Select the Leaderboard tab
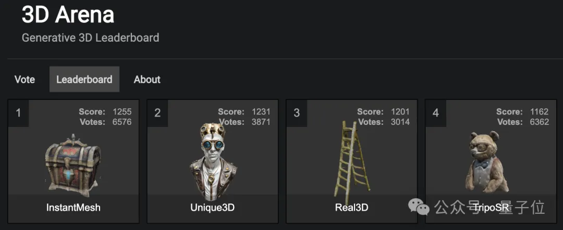 (84, 79)
